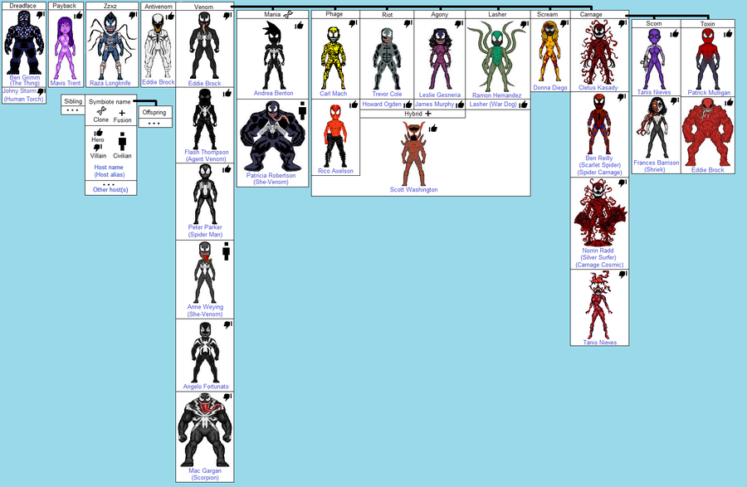This screenshot has width=747, height=487.
Task: Click the thumbs-down icon in Frances Barrison's cell
Action: click(x=674, y=101)
